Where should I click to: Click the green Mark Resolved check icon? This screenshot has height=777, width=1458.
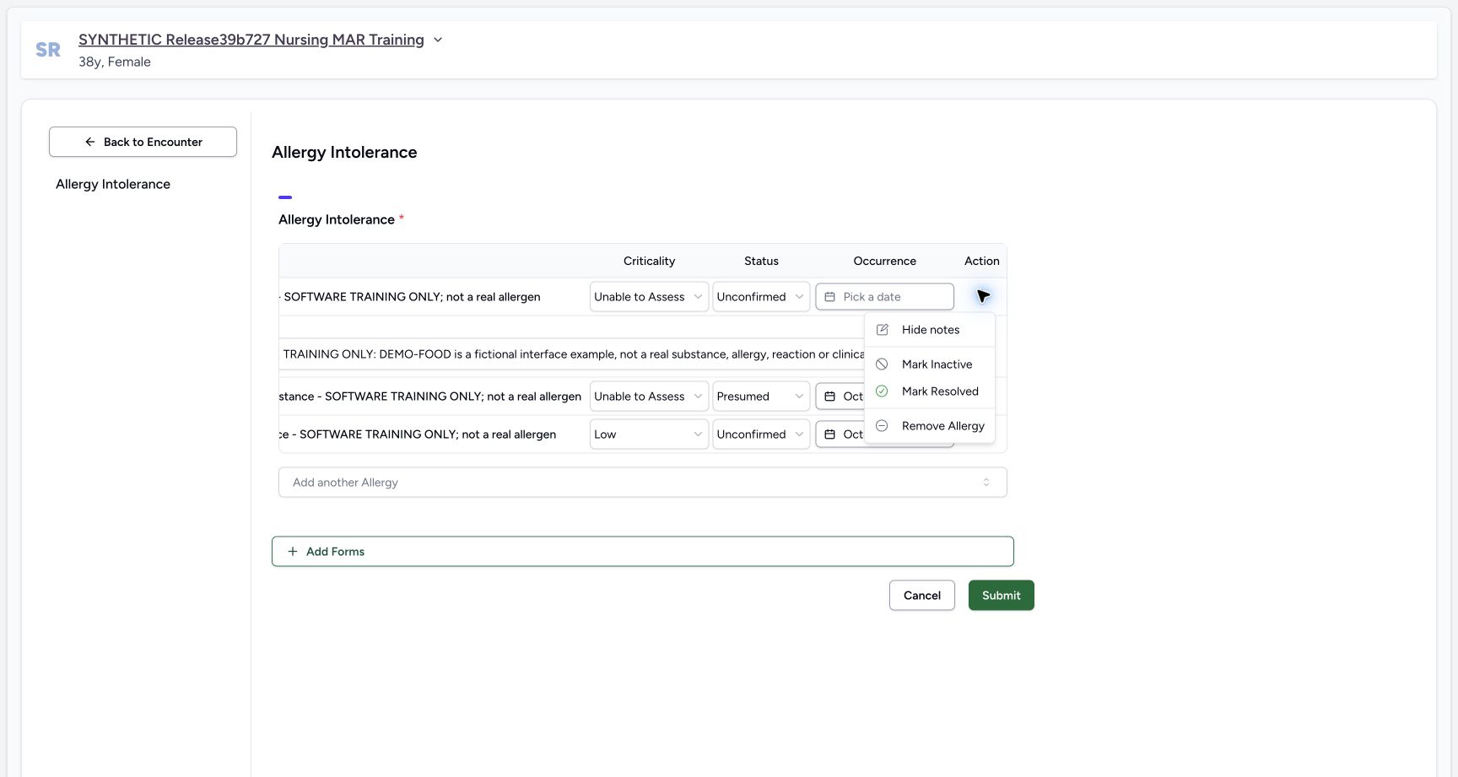click(x=882, y=391)
